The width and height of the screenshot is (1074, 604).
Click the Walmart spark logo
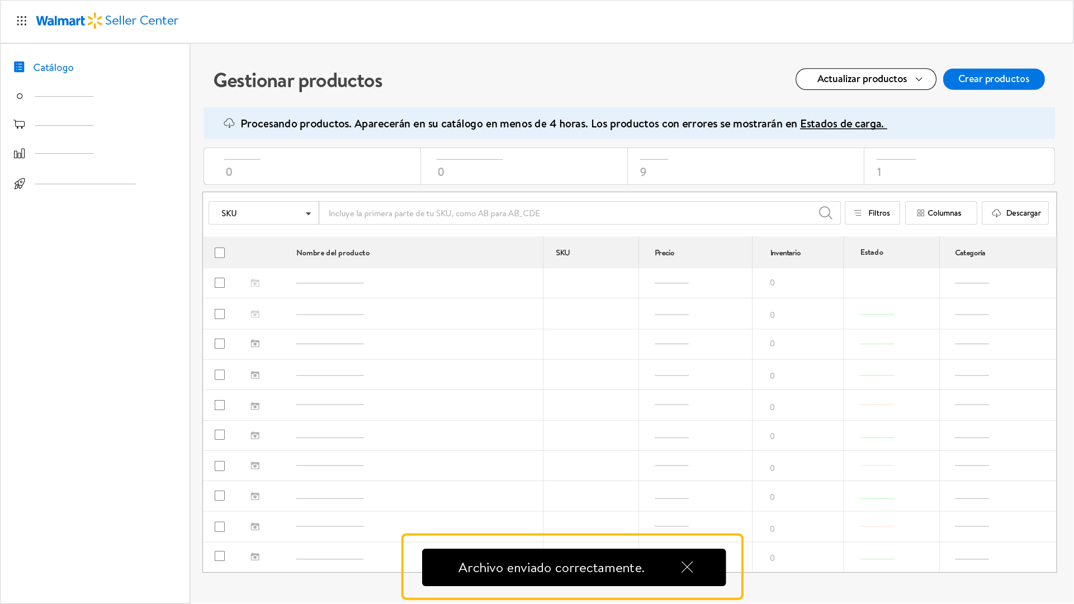[x=95, y=21]
